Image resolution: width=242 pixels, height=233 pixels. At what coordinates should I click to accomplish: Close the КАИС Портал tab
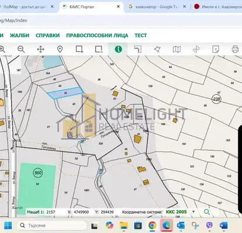click(x=118, y=6)
